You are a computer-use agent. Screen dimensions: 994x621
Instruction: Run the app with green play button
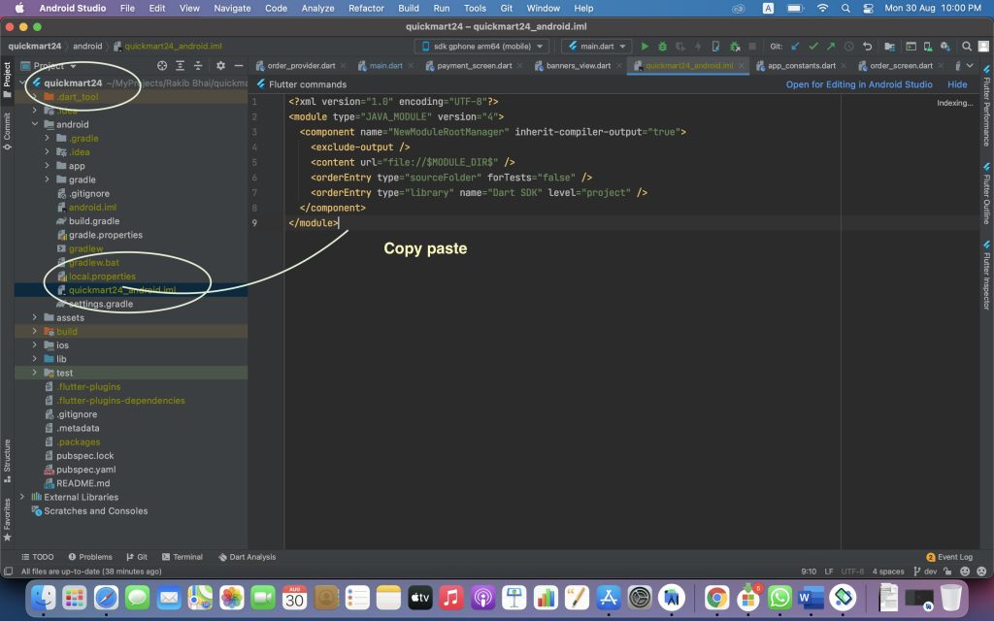click(x=645, y=46)
